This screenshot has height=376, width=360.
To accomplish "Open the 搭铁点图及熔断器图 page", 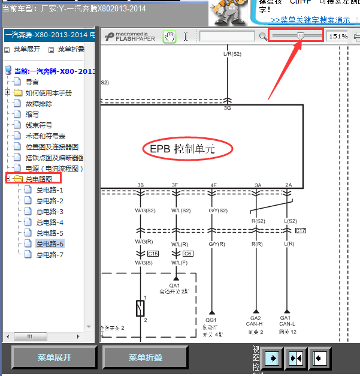I will pyautogui.click(x=55, y=158).
